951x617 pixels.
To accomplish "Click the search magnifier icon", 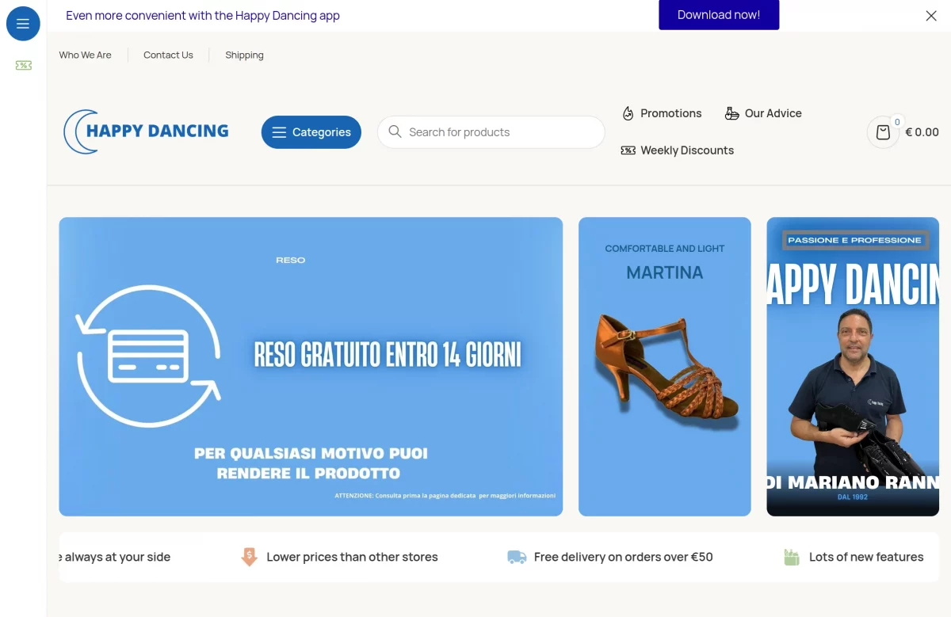I will (x=395, y=131).
